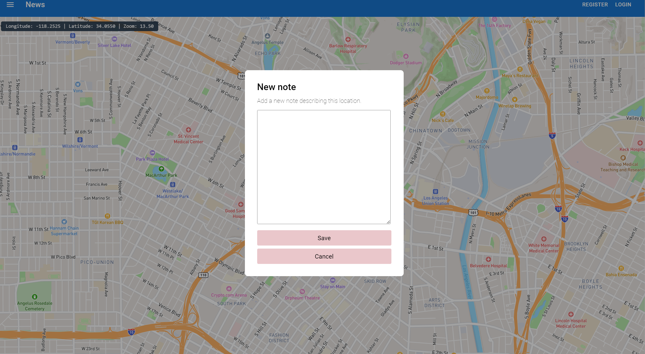Screen dimensions: 645x354
Task: Select the St. Vincent Medical Center icon
Action: 188,130
